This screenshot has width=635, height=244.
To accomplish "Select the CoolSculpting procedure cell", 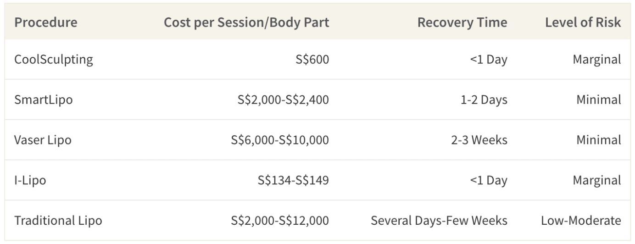I will tap(54, 60).
